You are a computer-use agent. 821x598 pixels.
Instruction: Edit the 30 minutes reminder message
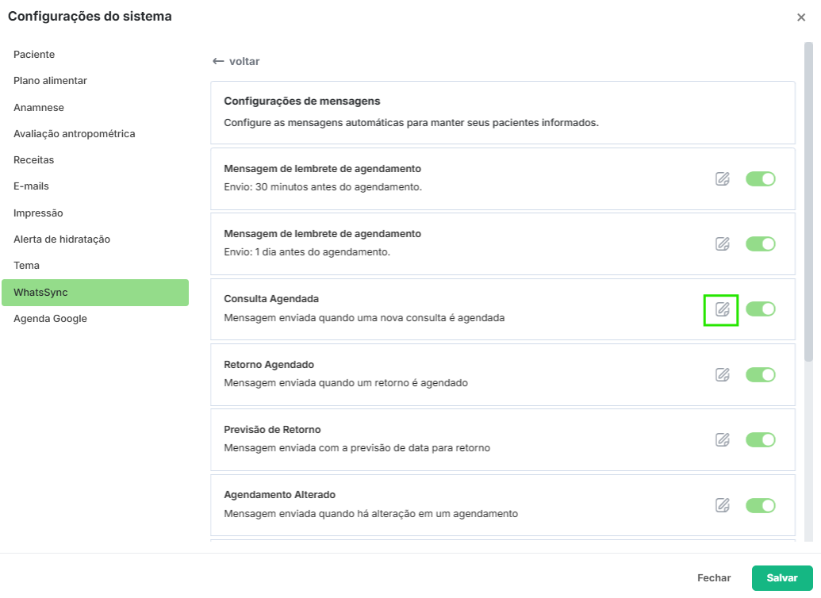click(722, 179)
